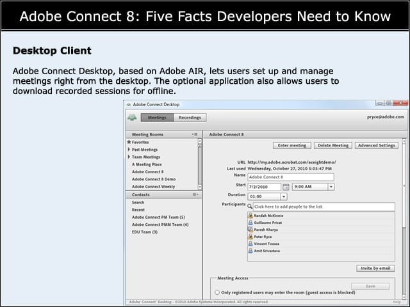The width and height of the screenshot is (410, 307).
Task: Click the pryce@adobe.com account label
Action: tap(386, 117)
